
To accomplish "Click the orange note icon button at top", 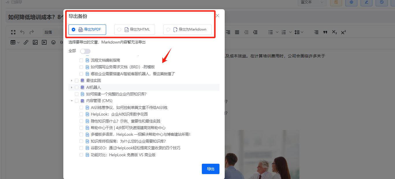I will (x=336, y=2).
